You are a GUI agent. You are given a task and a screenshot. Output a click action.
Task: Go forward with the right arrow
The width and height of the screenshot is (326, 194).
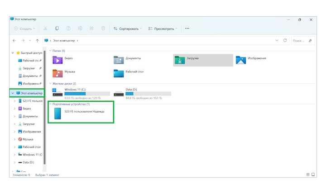pos(23,41)
